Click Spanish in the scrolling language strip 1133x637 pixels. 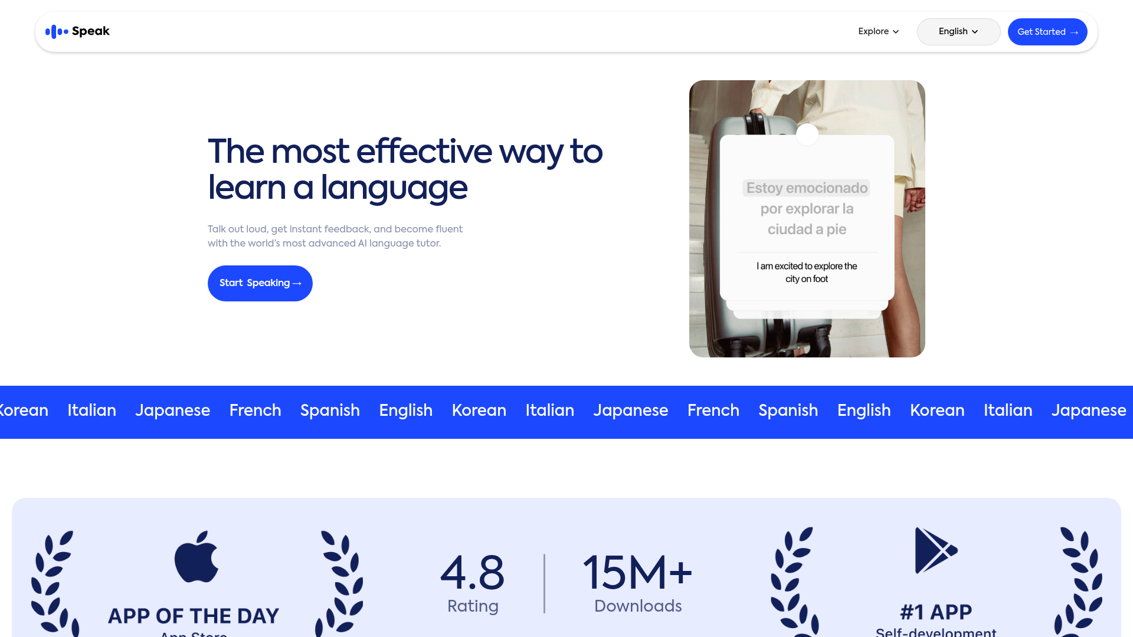click(330, 411)
